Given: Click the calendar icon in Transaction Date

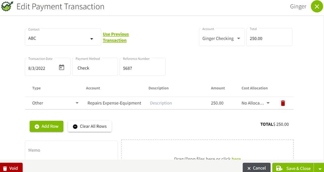Looking at the screenshot, I should [x=62, y=68].
